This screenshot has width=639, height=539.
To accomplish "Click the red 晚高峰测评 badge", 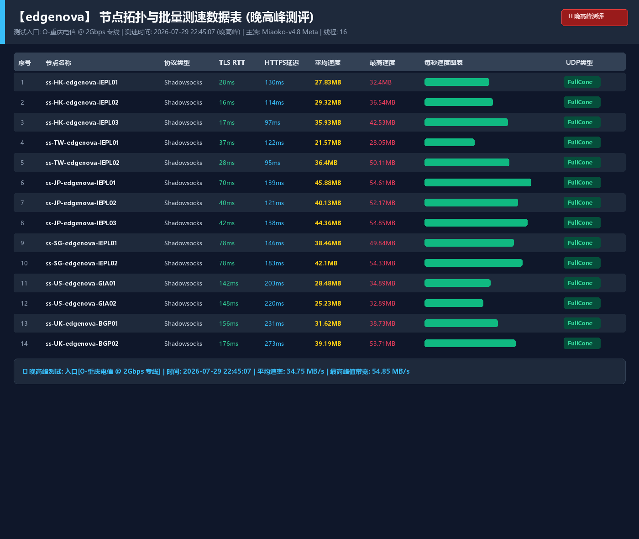I will 594,17.
